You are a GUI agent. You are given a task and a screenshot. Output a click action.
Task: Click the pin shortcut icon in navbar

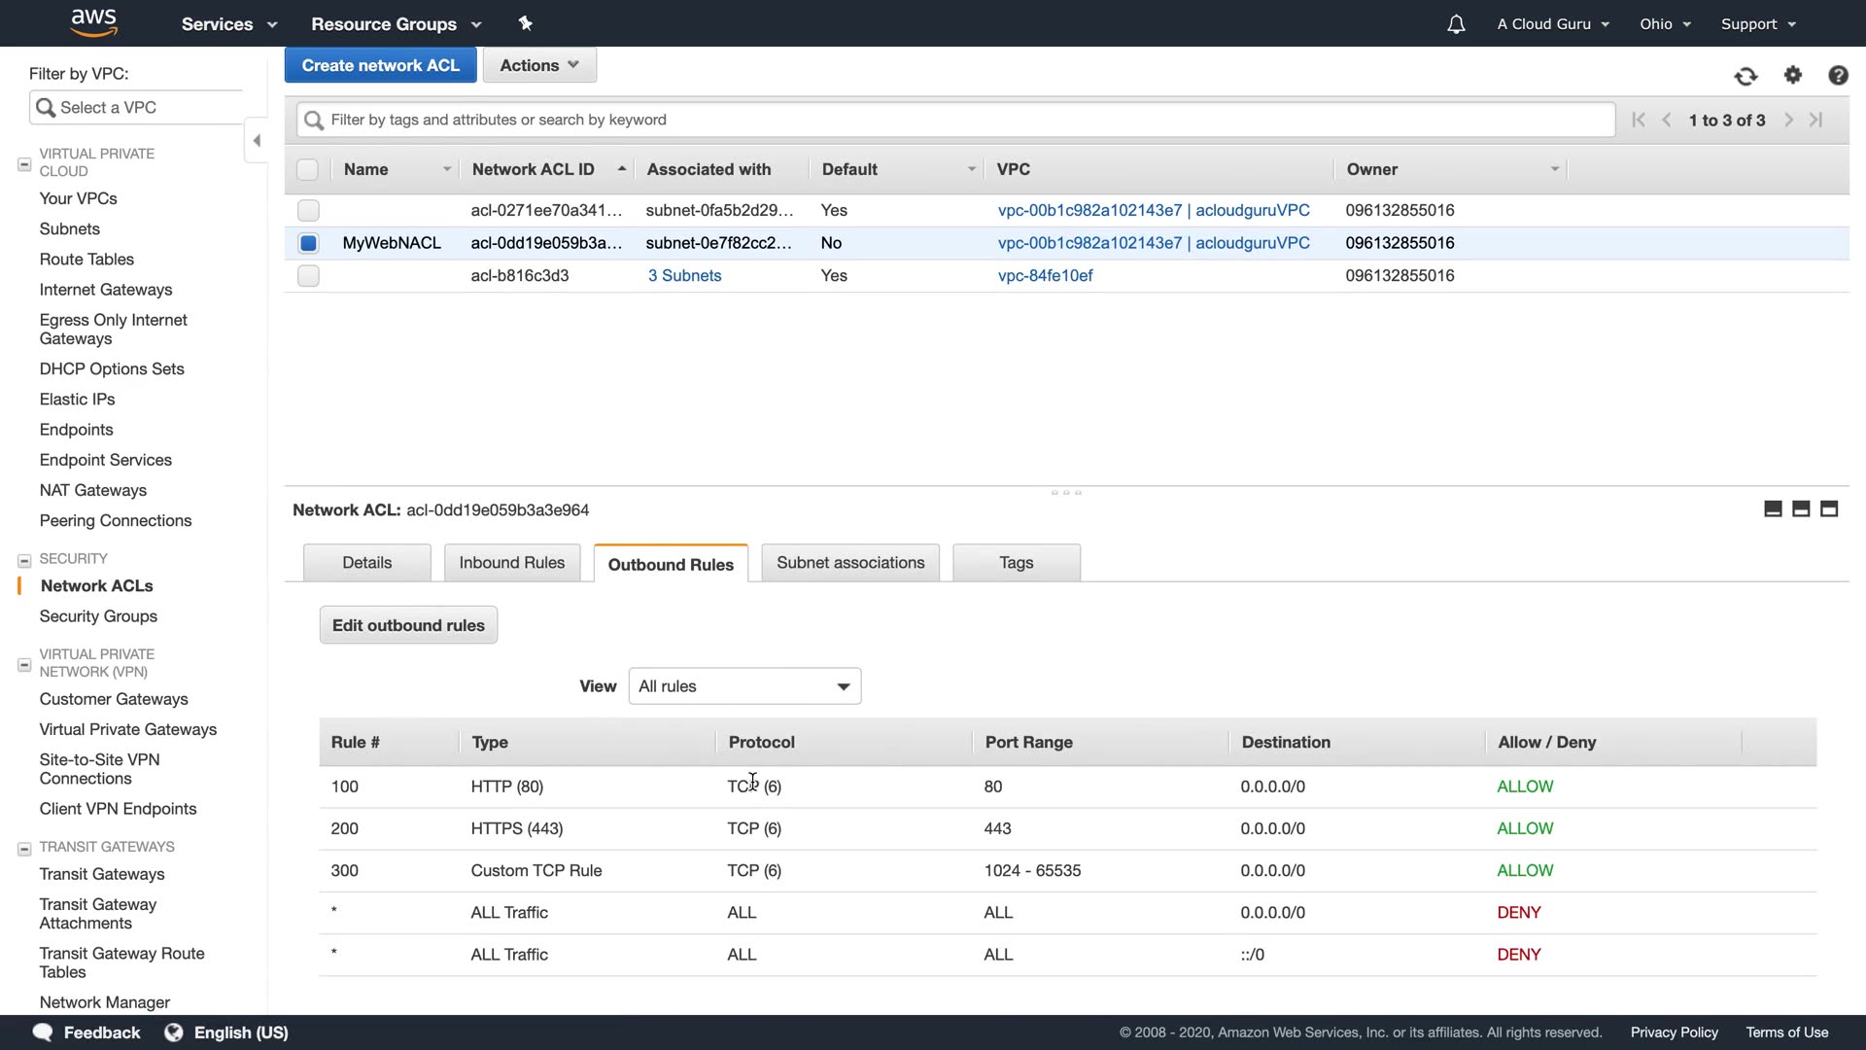pos(526,23)
